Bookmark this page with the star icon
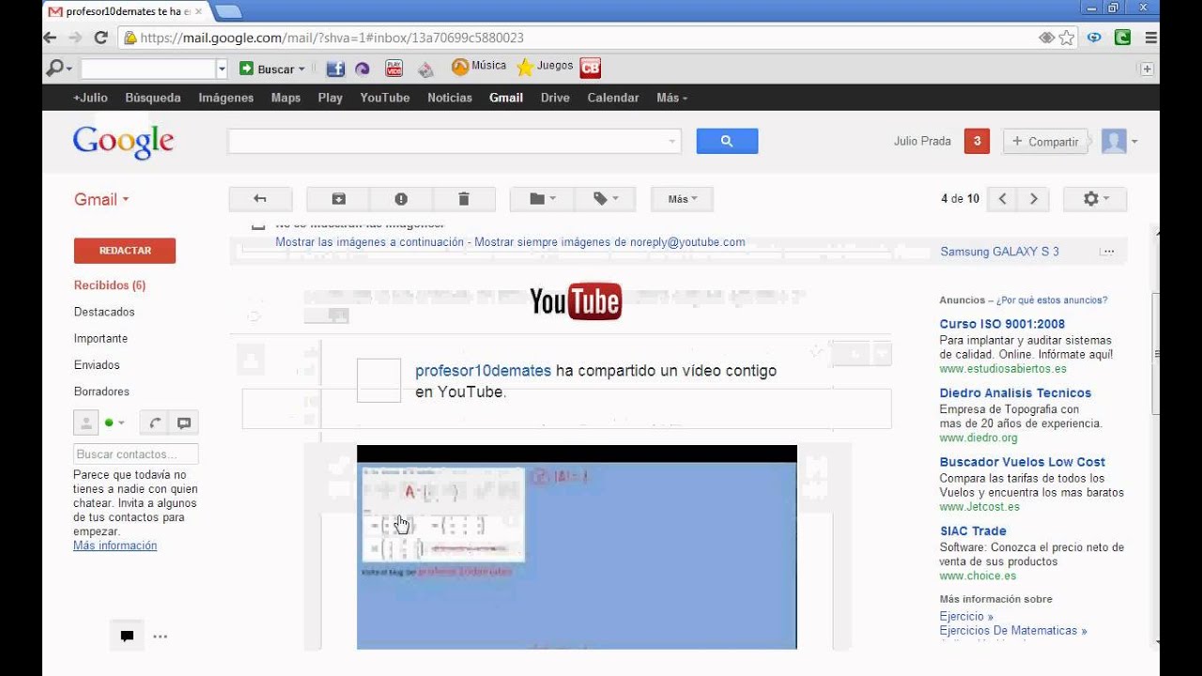Image resolution: width=1202 pixels, height=676 pixels. point(1067,38)
